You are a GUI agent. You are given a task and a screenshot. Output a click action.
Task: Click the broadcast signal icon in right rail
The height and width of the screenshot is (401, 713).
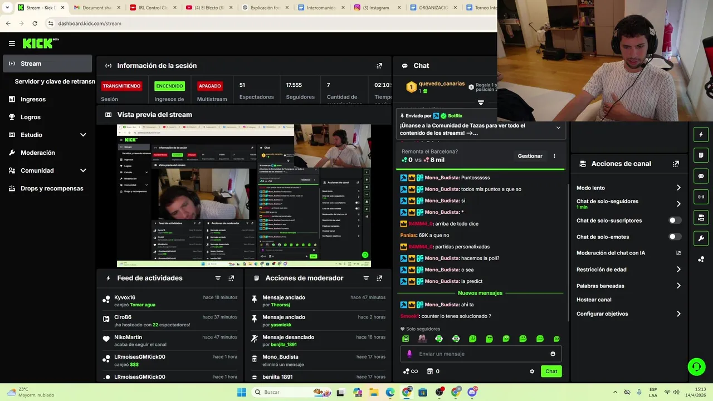(701, 197)
